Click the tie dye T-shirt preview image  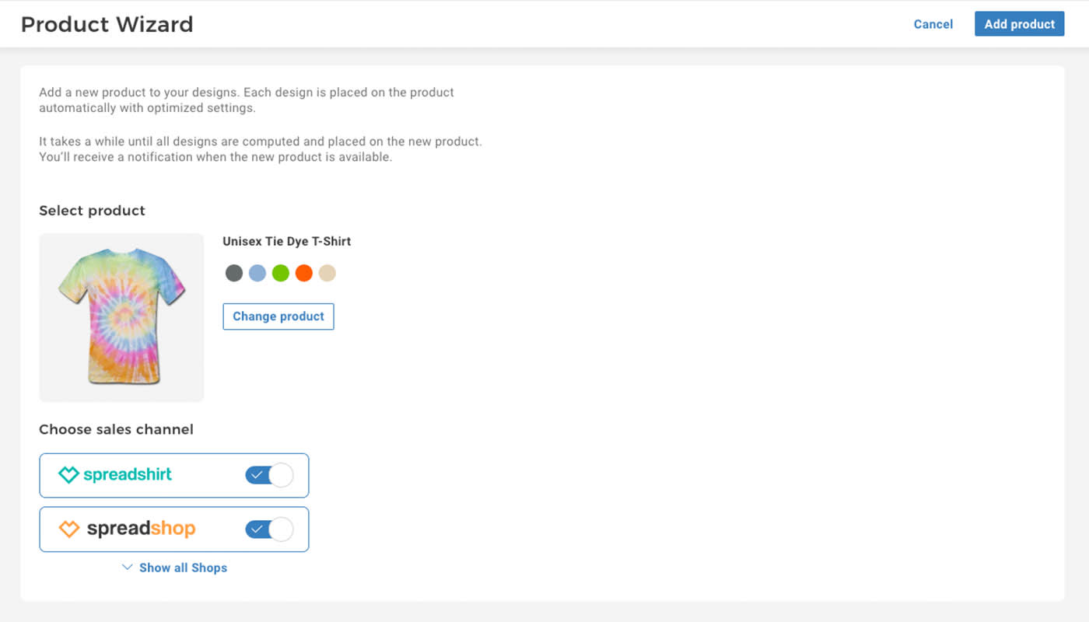[x=121, y=317]
